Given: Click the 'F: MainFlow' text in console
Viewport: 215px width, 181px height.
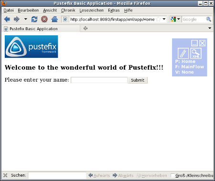Looking at the screenshot, I should pos(190,67).
